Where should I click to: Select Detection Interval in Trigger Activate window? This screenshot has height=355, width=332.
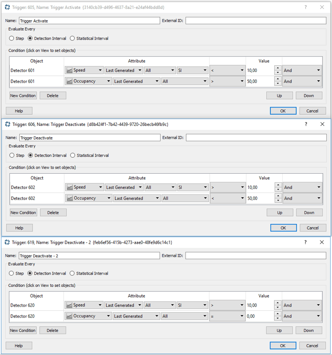(30, 38)
